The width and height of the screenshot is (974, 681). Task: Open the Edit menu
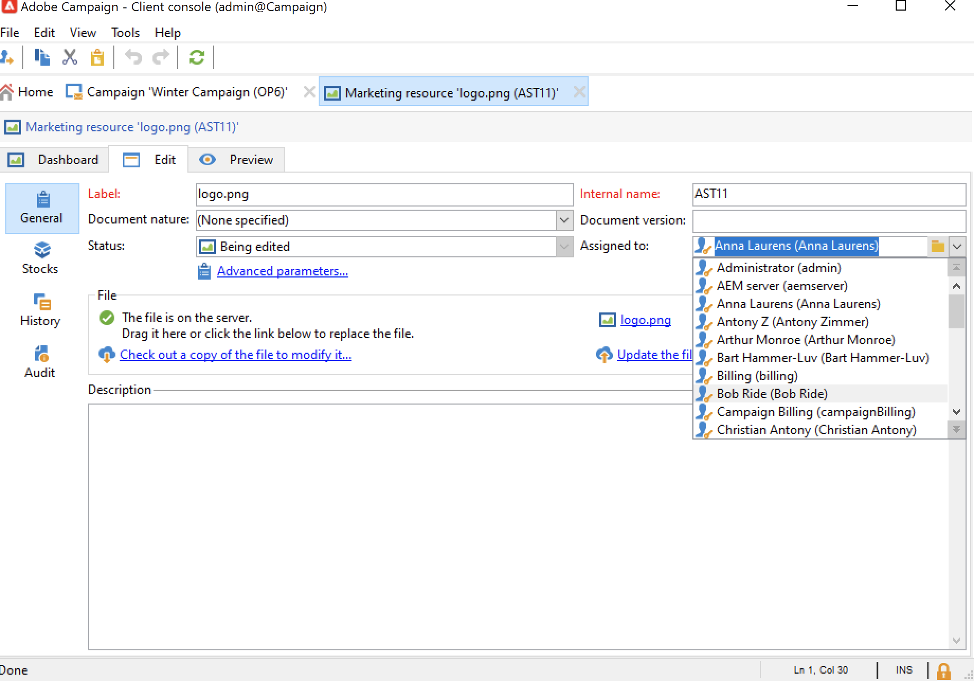tap(44, 33)
